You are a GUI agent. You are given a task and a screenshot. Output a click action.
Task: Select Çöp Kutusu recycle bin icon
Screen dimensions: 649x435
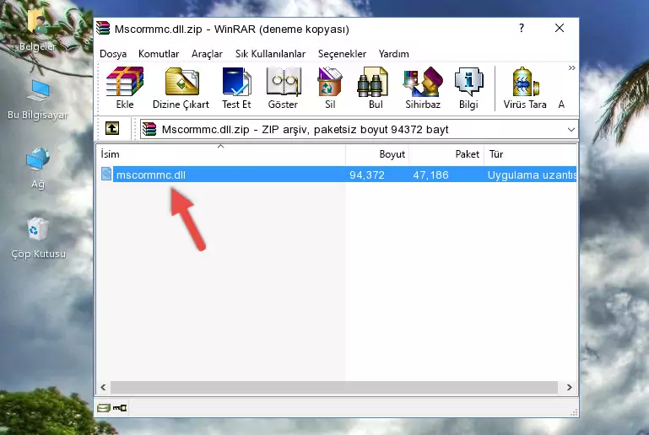click(x=38, y=239)
